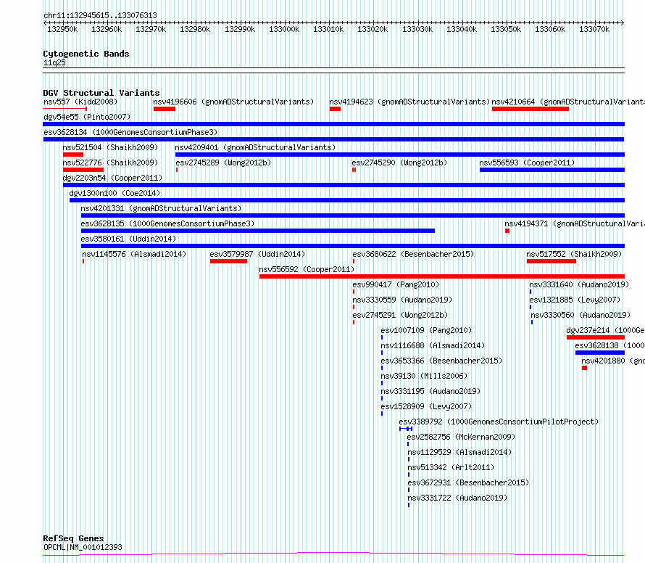Open nsv4194371 variant label
The width and height of the screenshot is (645, 563).
(575, 223)
